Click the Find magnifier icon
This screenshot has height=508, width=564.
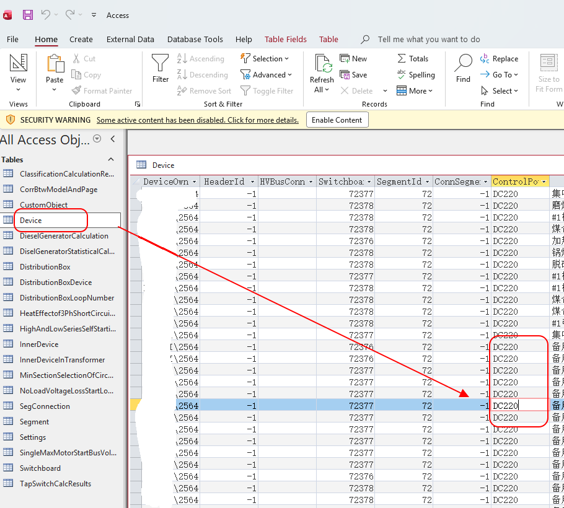[x=463, y=63]
